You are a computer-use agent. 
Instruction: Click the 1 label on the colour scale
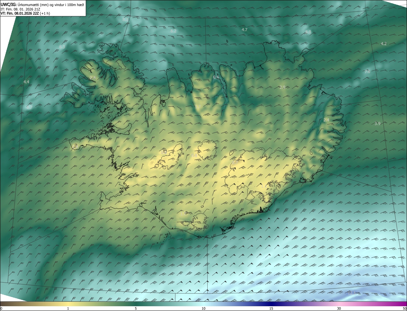click(68, 309)
